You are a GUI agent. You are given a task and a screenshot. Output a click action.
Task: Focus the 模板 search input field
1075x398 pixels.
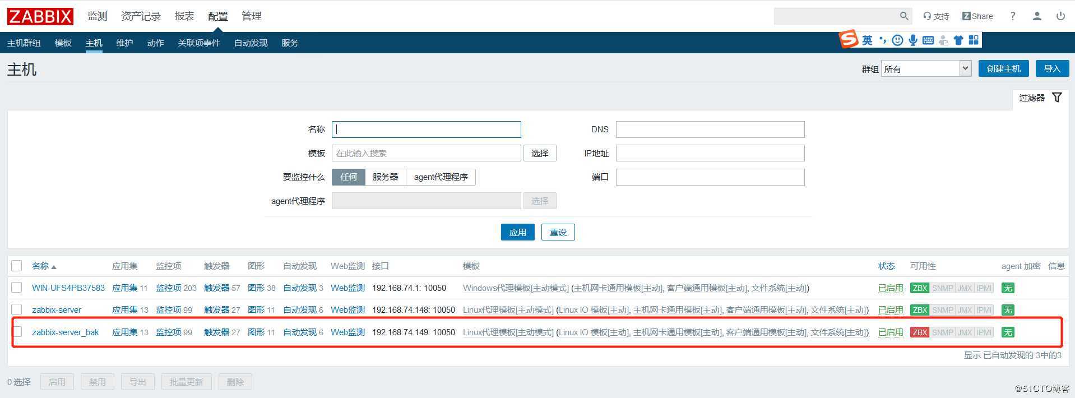427,153
